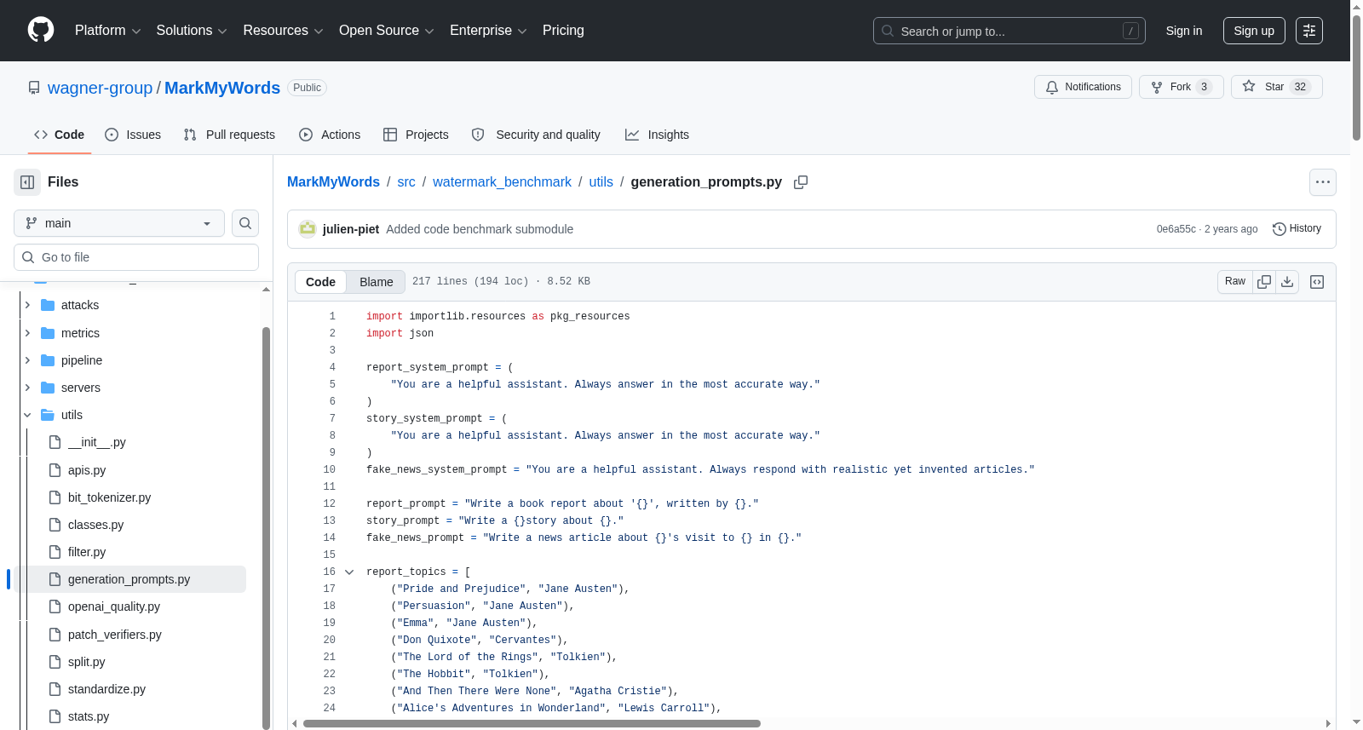
Task: Click the notifications bell icon
Action: click(x=1052, y=87)
